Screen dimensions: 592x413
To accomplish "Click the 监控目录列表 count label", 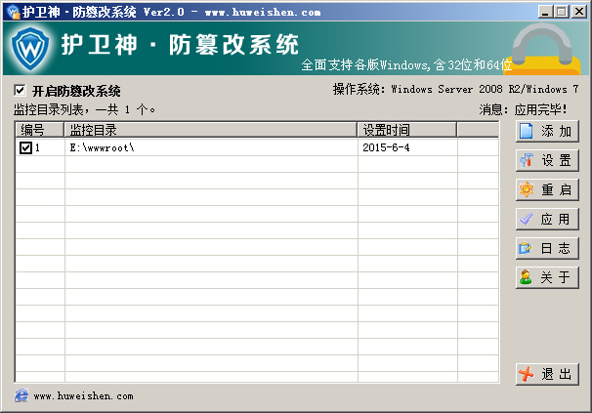I will (84, 110).
